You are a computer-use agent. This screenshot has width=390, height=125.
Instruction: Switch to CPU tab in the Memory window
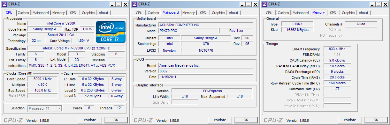269,13
